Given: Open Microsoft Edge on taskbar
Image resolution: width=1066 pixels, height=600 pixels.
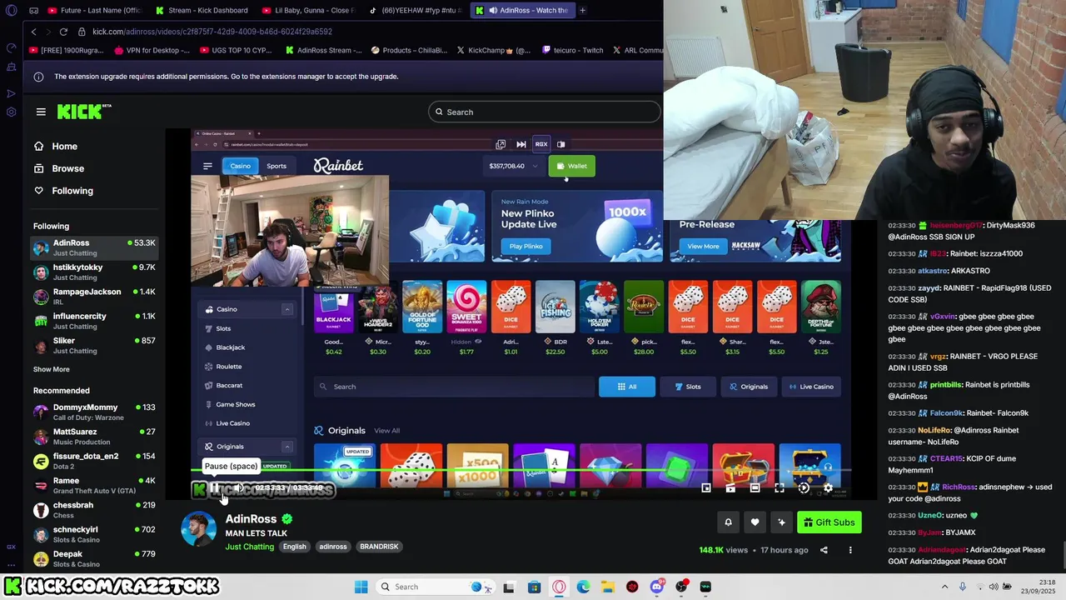Looking at the screenshot, I should tap(583, 587).
